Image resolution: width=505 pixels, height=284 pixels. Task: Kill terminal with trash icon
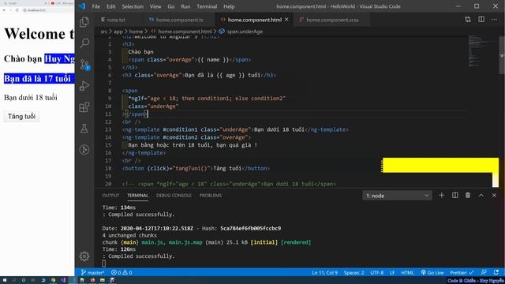[468, 196]
